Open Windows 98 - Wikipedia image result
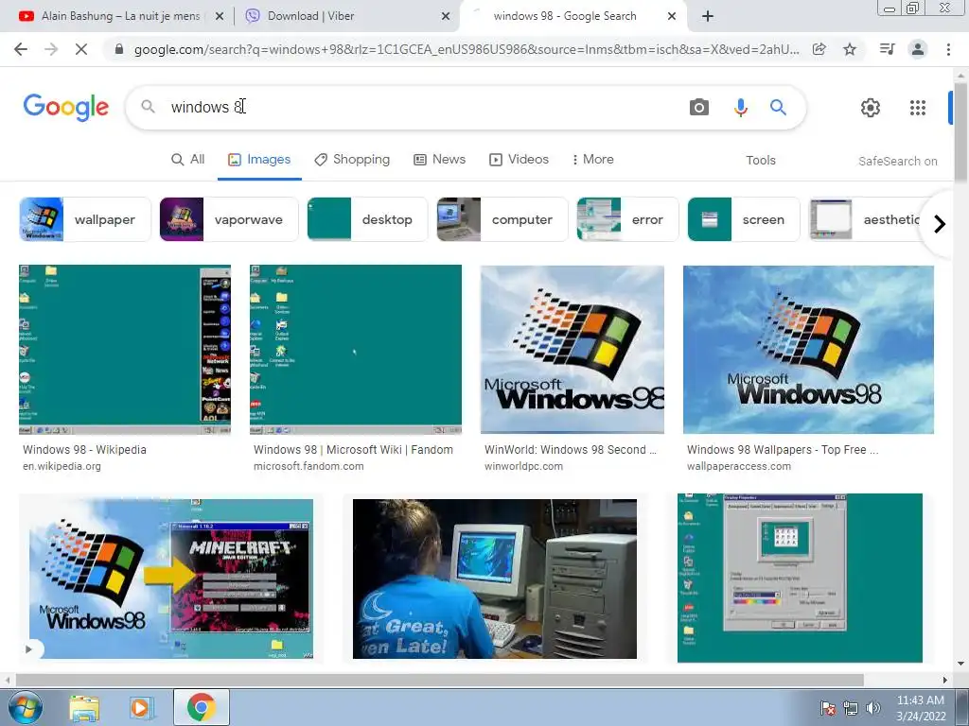 coord(125,350)
